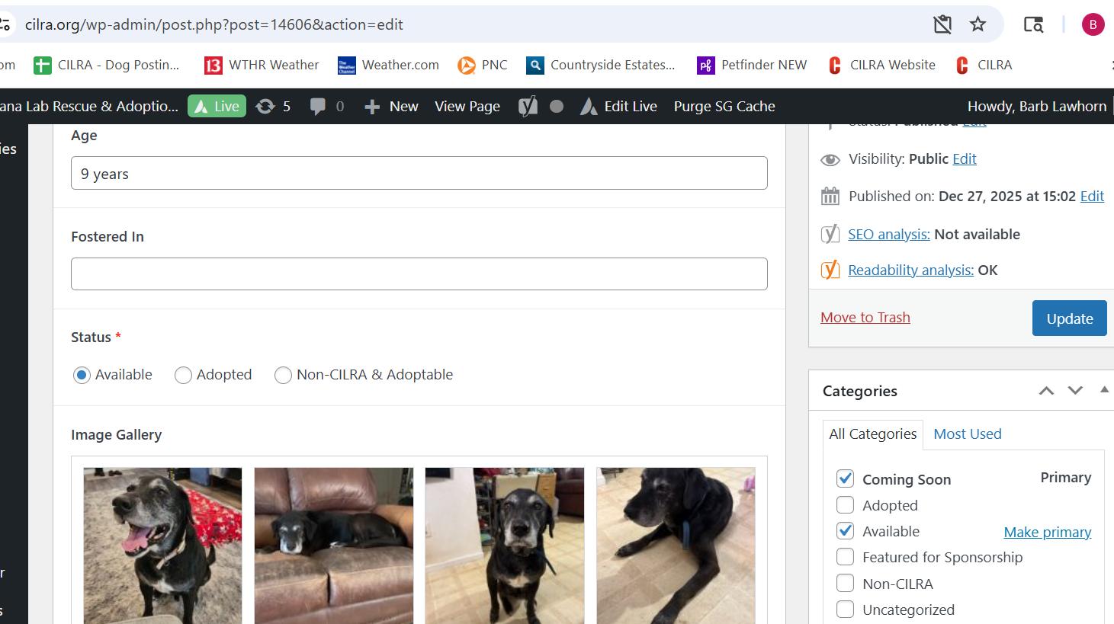Click the calendar icon beside Published on

pyautogui.click(x=830, y=196)
